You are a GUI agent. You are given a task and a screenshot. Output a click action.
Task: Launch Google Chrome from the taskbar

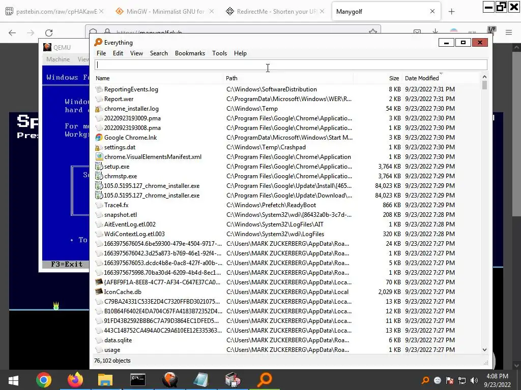click(x=44, y=380)
